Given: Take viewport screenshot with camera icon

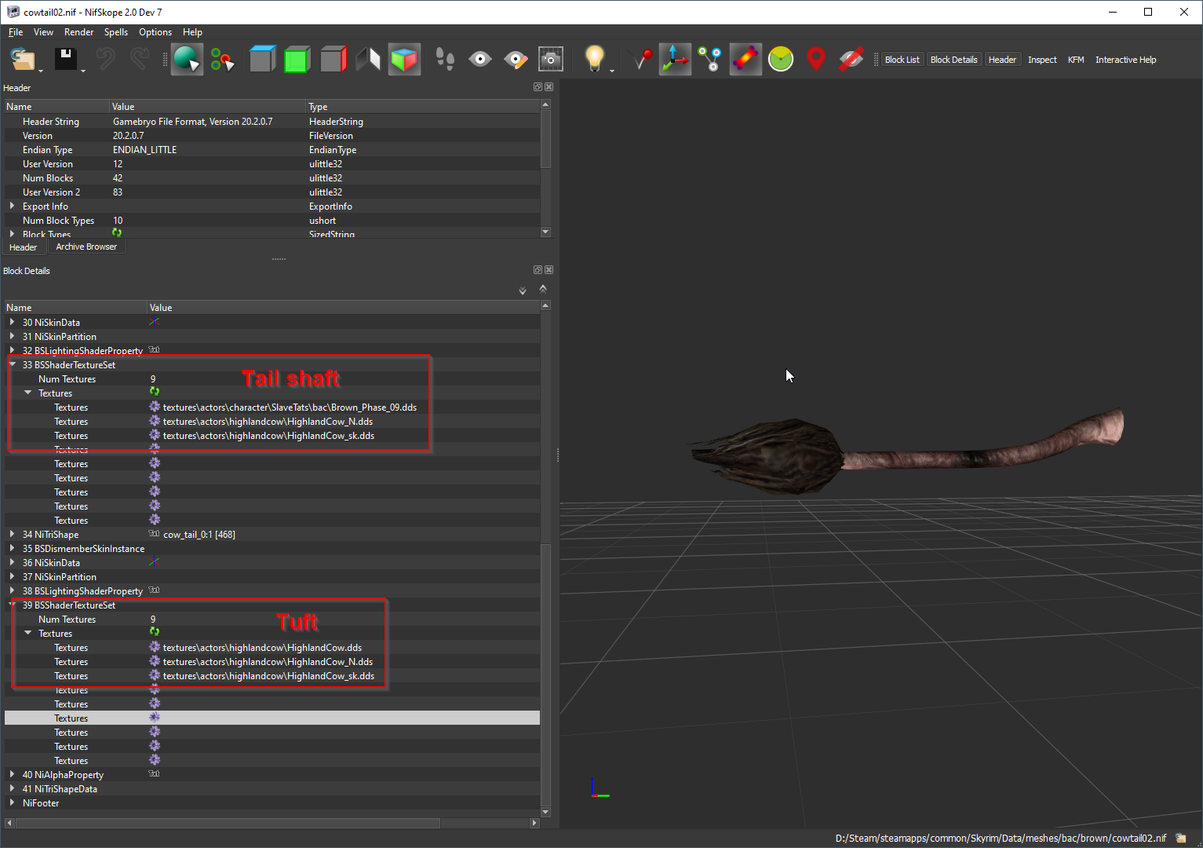Looking at the screenshot, I should 551,60.
